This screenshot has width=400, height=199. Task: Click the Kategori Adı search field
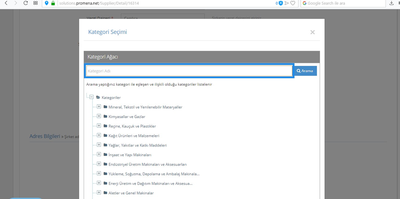coord(189,71)
